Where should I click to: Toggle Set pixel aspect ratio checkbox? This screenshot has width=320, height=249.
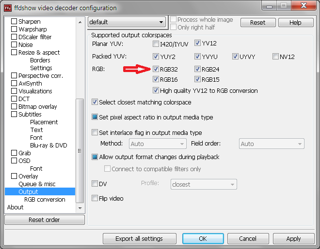(95, 117)
